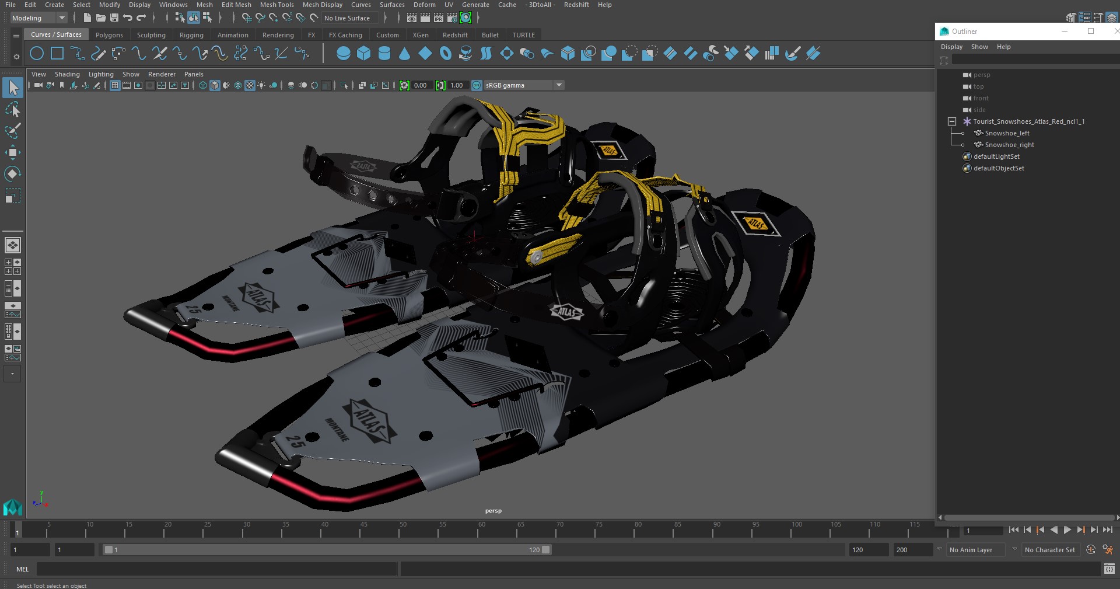1120x589 pixels.
Task: Activate the Lasso select tool
Action: (13, 109)
